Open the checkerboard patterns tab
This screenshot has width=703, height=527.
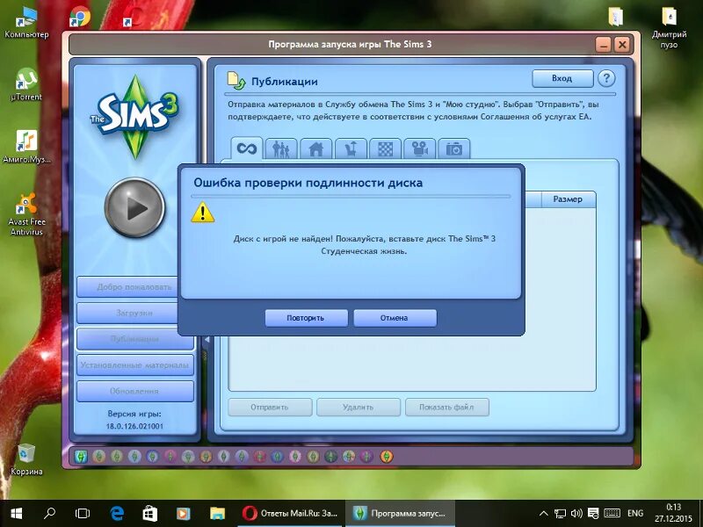click(385, 148)
